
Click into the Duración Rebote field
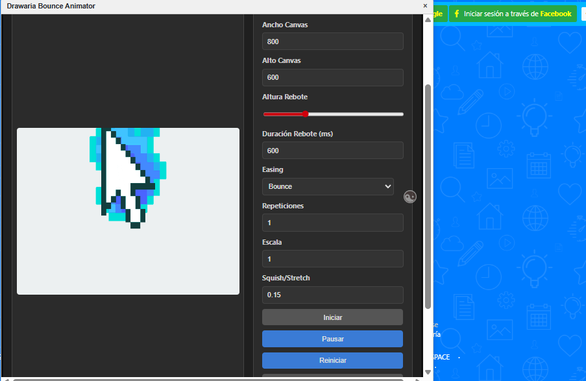point(332,151)
